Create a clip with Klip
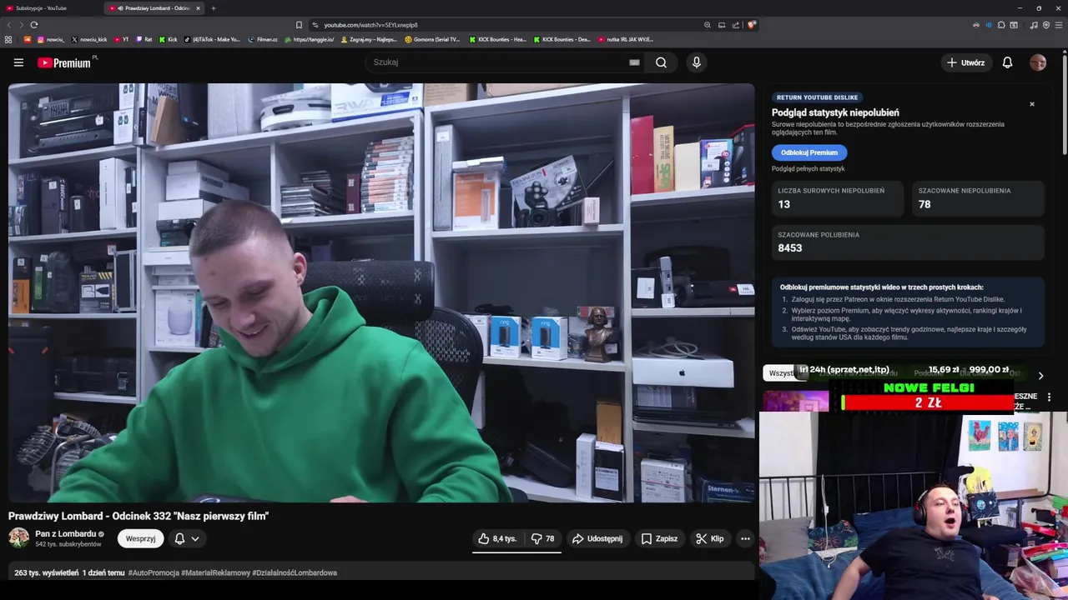The image size is (1068, 600). click(710, 538)
